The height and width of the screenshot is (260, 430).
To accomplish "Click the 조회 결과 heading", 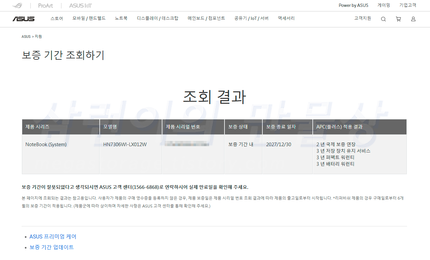I will pyautogui.click(x=214, y=97).
